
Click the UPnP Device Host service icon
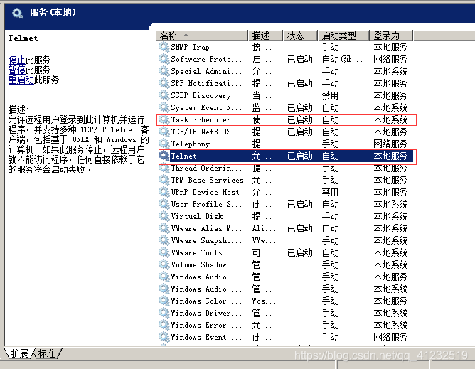164,193
